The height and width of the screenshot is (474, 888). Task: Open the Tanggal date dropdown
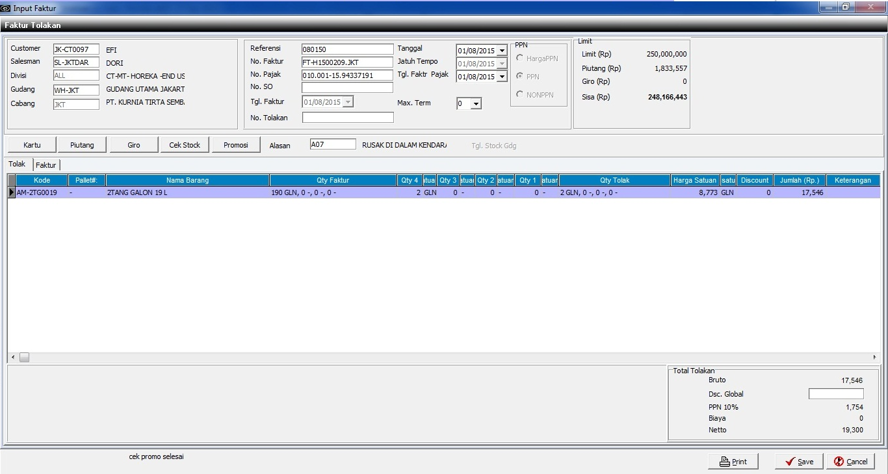502,51
